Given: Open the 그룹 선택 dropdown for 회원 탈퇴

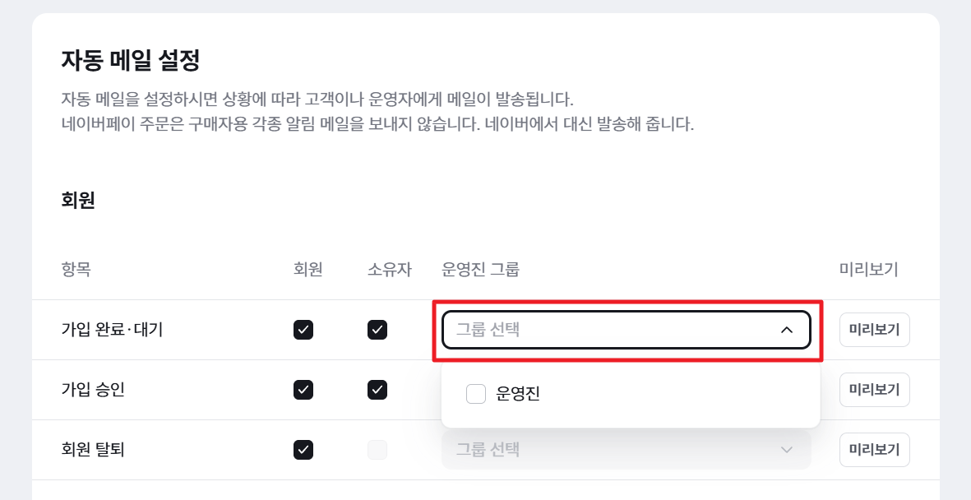Looking at the screenshot, I should point(626,450).
